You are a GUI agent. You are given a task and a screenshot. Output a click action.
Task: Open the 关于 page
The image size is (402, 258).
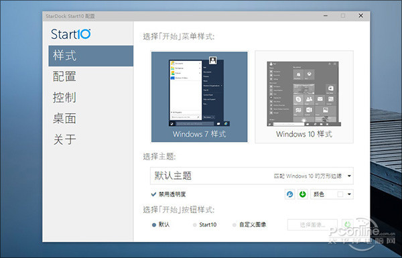[64, 139]
